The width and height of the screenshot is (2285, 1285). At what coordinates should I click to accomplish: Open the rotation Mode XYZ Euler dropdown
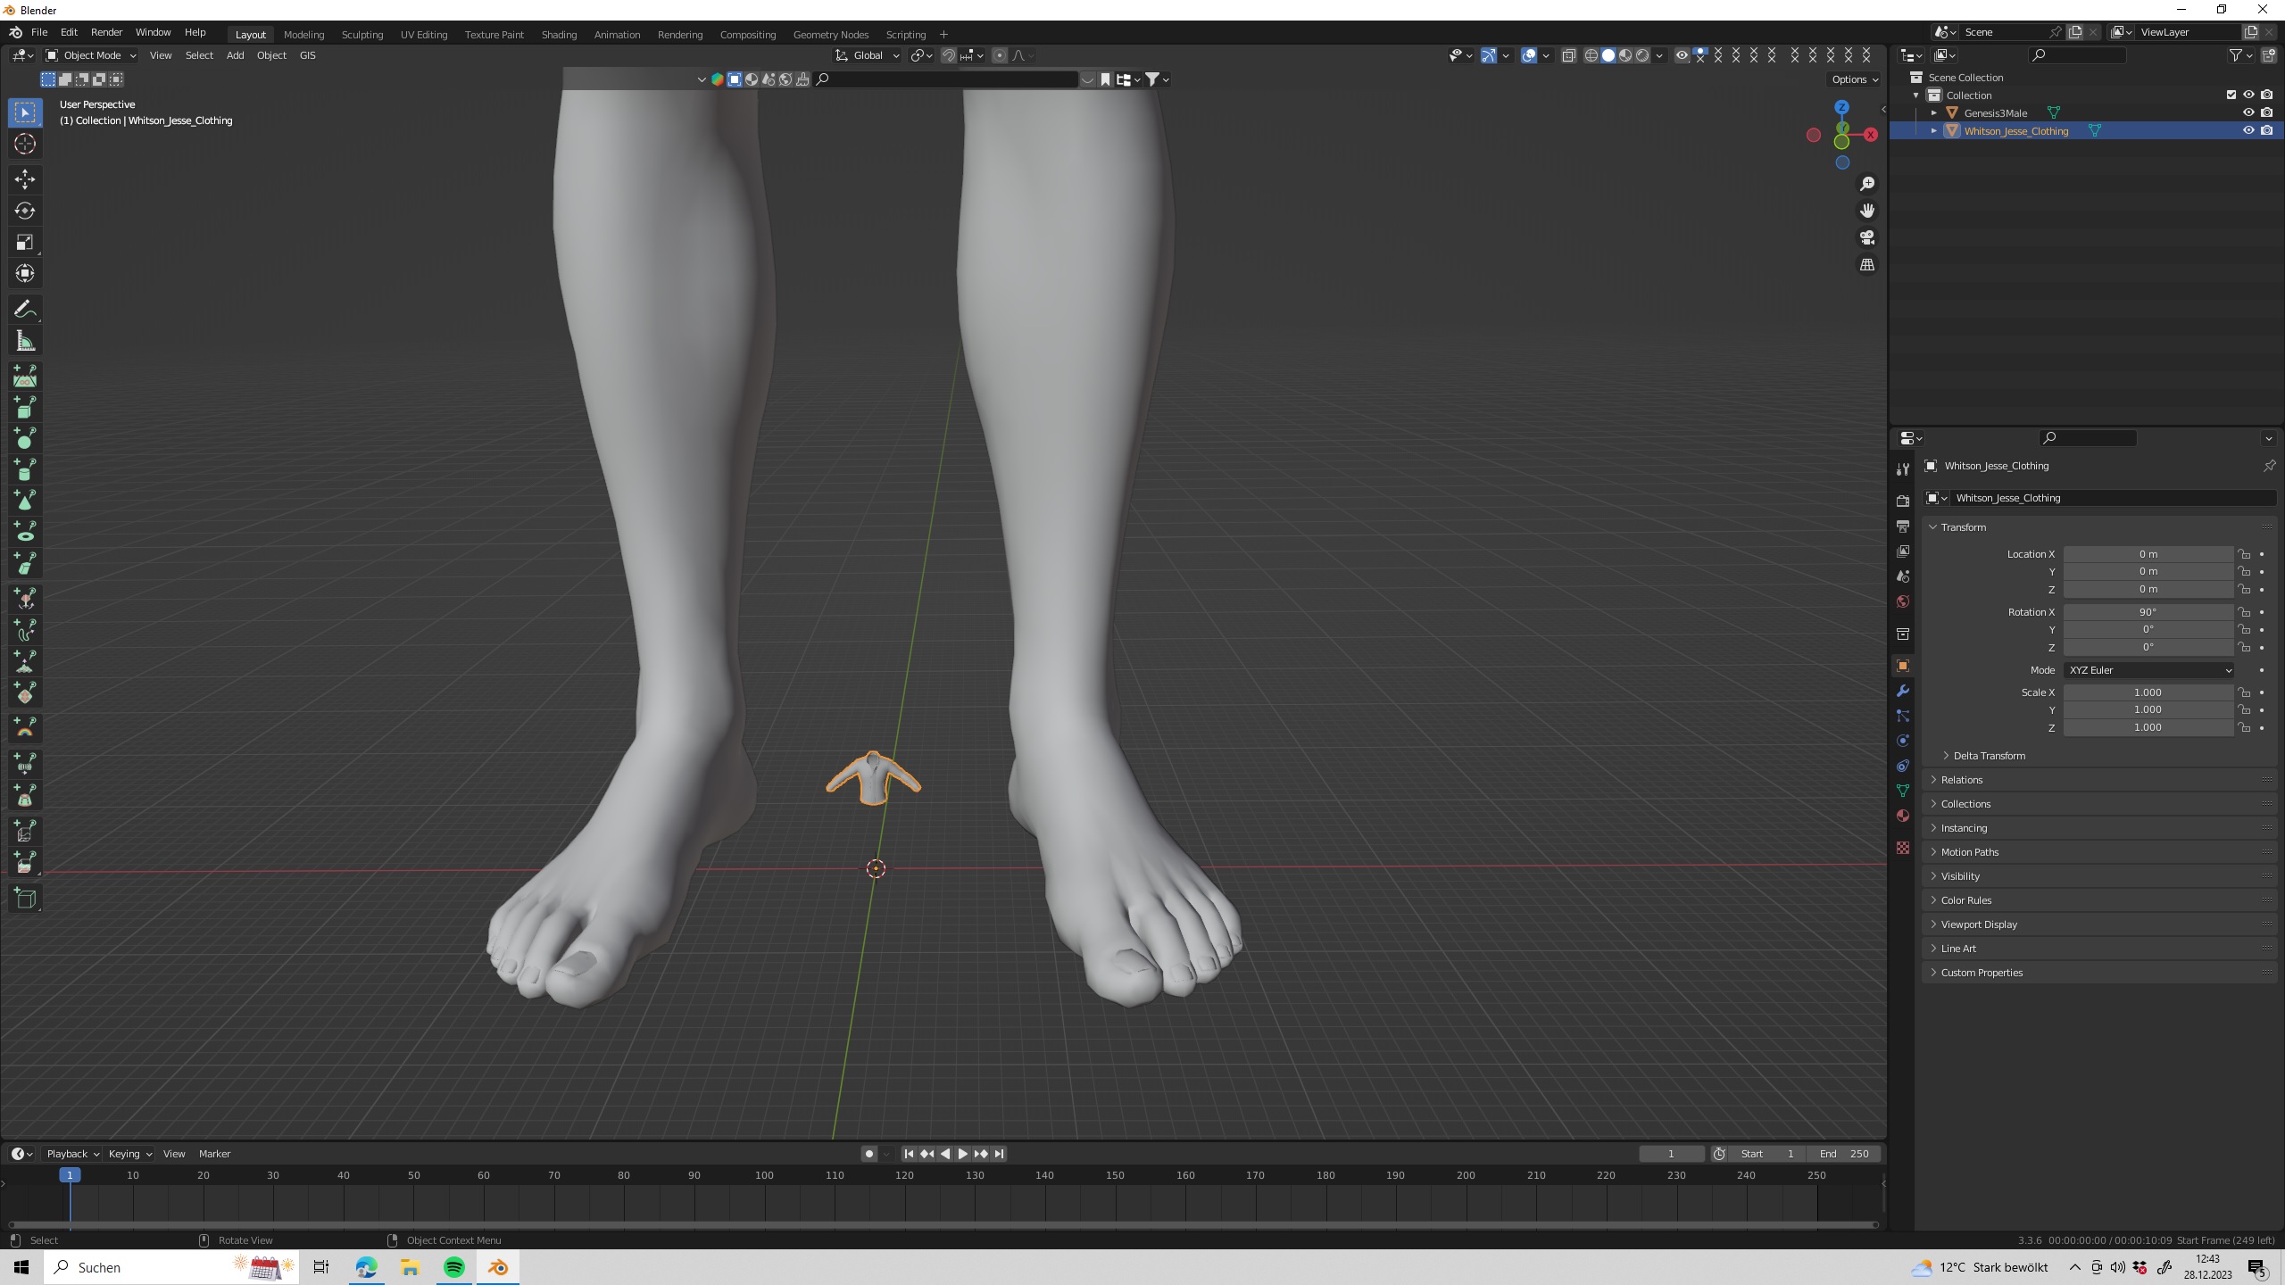click(x=2148, y=670)
